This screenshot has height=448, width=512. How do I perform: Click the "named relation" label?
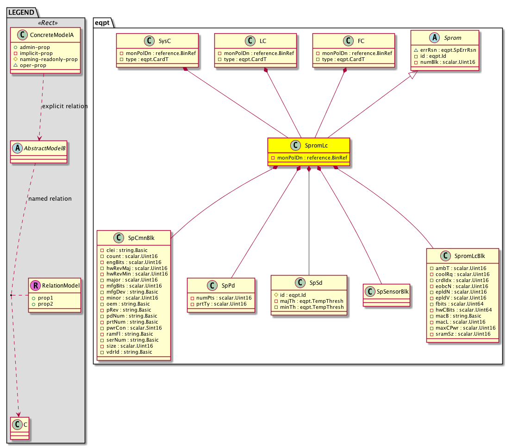[x=50, y=199]
